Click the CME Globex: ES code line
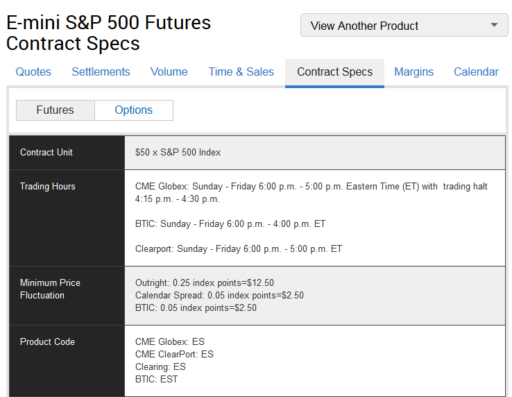 (170, 341)
